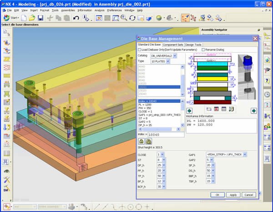Click the index value input field

click(x=167, y=135)
